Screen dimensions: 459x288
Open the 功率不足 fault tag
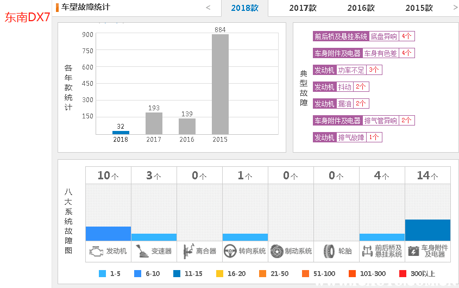point(351,70)
